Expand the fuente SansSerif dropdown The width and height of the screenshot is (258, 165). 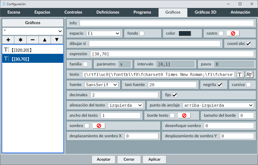tap(101, 85)
